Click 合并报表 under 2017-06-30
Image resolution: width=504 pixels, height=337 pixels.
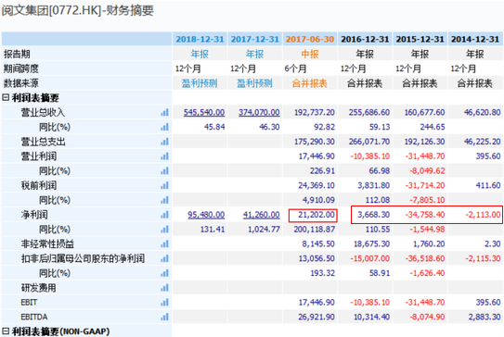tap(309, 83)
